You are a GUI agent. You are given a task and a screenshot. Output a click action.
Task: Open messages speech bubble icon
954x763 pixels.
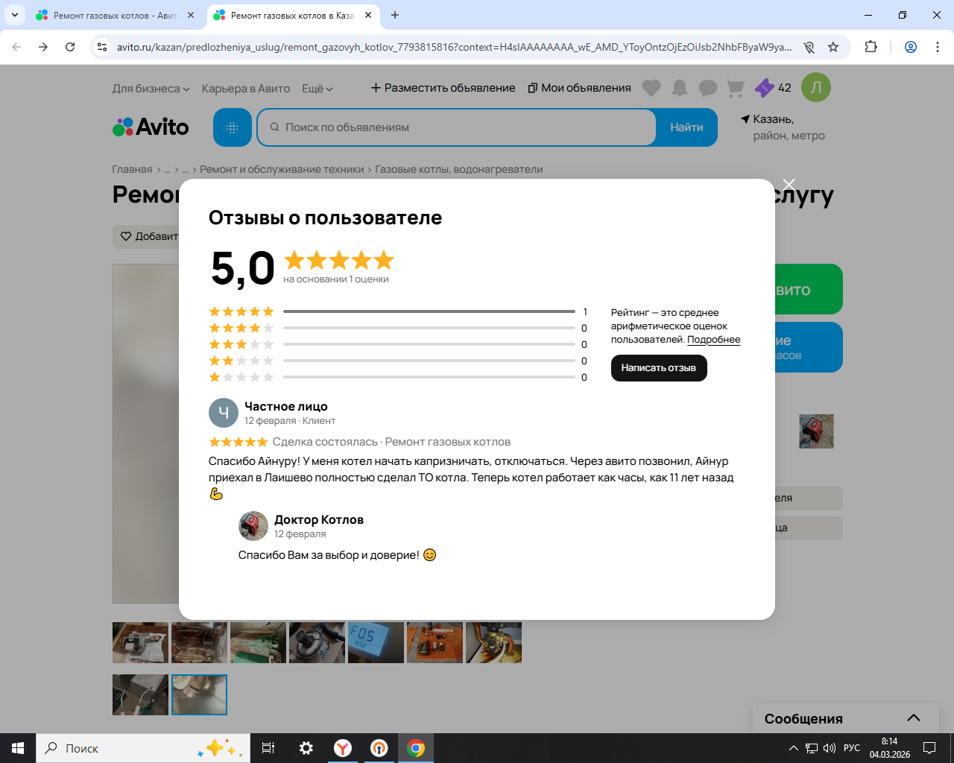point(707,88)
